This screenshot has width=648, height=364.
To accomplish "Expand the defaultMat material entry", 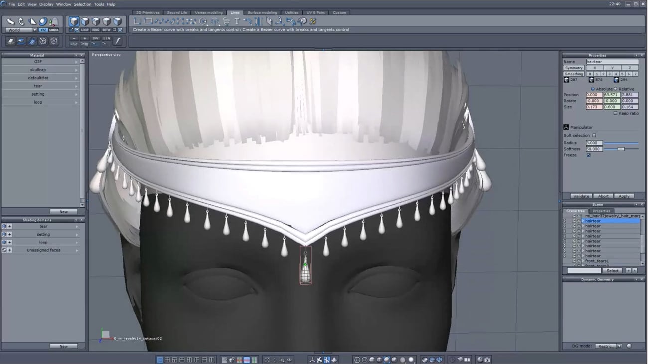I will click(x=76, y=78).
